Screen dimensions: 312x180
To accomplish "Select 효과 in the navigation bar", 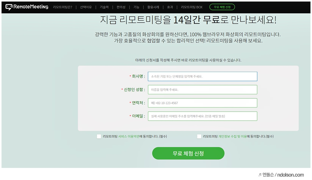I will click(170, 7).
